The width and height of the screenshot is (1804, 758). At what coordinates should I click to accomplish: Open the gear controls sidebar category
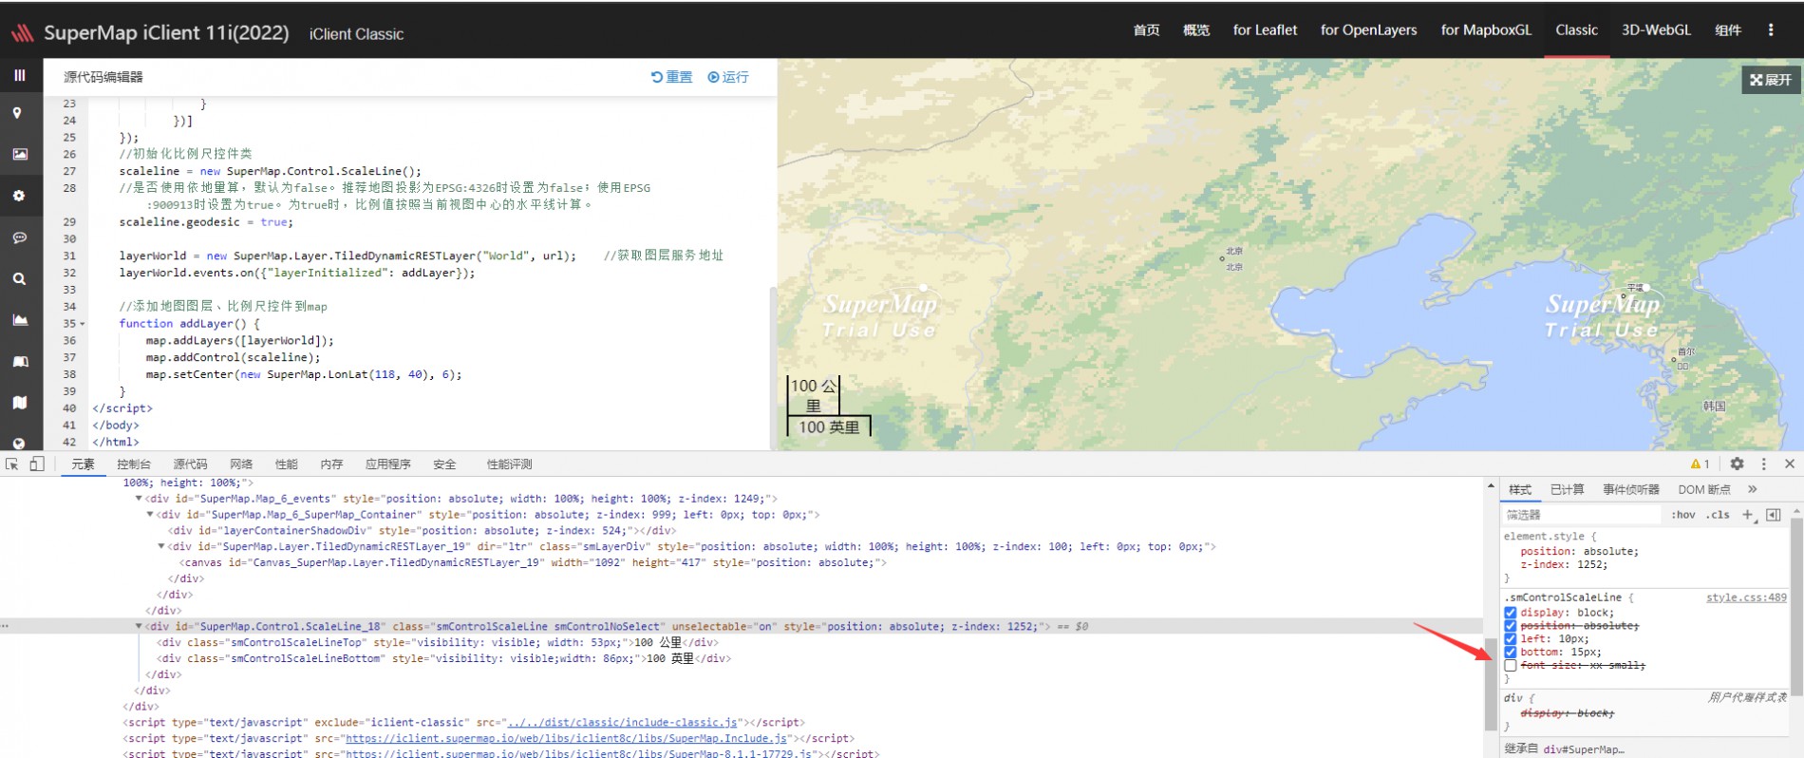[x=19, y=196]
